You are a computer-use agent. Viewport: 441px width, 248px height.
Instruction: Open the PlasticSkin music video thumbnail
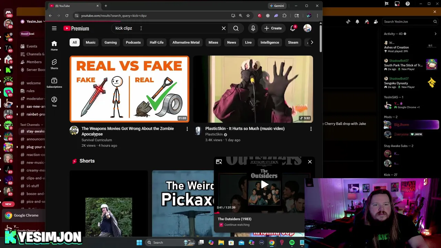pyautogui.click(x=253, y=89)
